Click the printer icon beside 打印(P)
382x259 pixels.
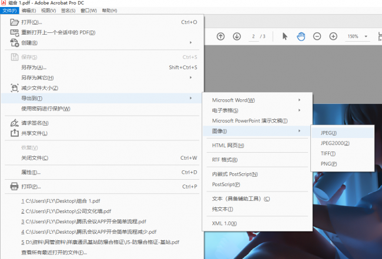14,186
